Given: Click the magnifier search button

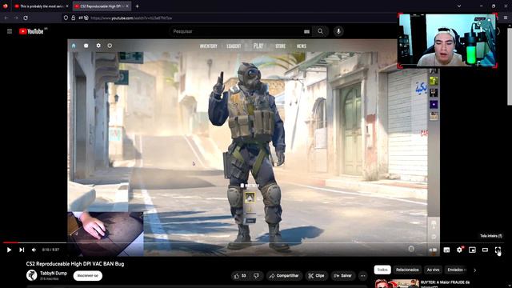Looking at the screenshot, I should [x=320, y=31].
